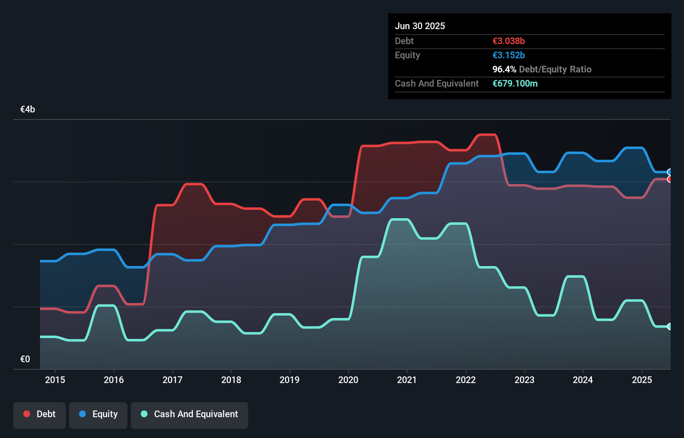The image size is (684, 438).
Task: Toggle the Equity series legend button
Action: pyautogui.click(x=98, y=415)
